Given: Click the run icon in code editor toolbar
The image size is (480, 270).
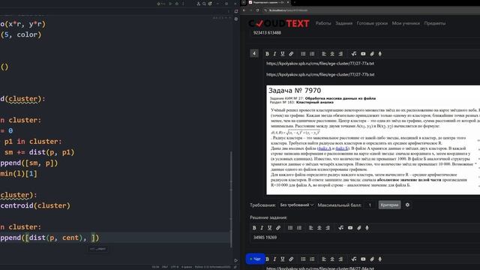Looking at the screenshot, I should [170, 4].
